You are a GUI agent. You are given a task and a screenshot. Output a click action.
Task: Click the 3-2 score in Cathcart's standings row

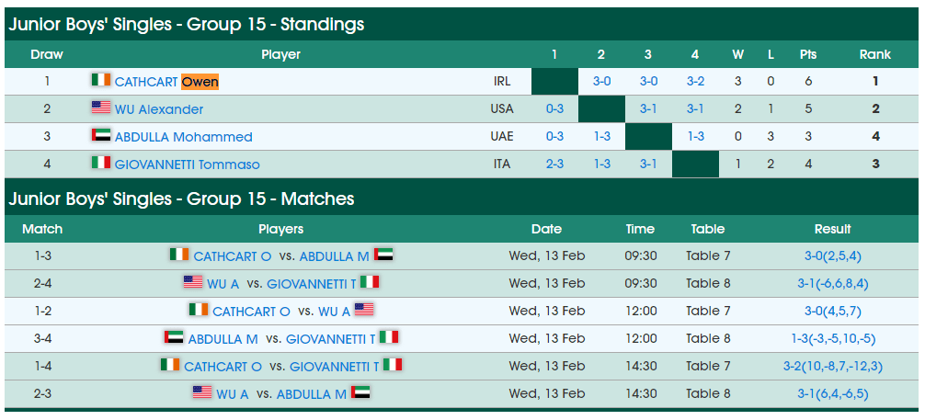pyautogui.click(x=695, y=82)
